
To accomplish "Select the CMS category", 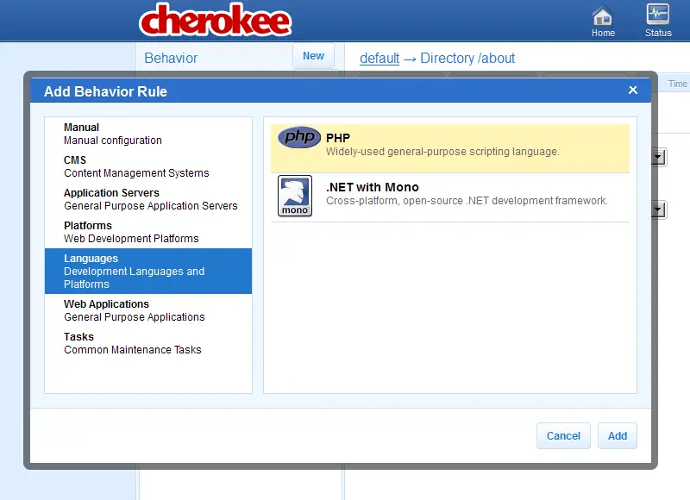I will (x=148, y=166).
